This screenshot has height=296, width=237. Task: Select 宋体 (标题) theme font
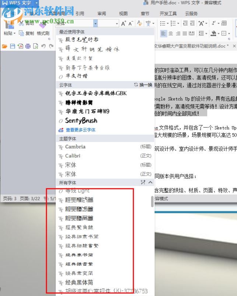tap(105, 165)
